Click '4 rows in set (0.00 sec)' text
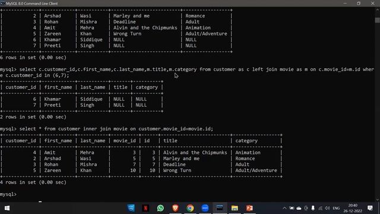 point(33,182)
